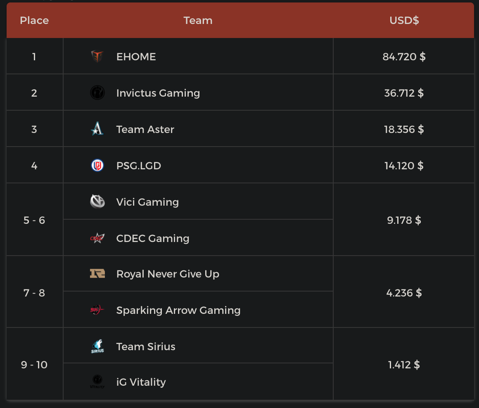
Task: Click the Team column header
Action: (198, 20)
